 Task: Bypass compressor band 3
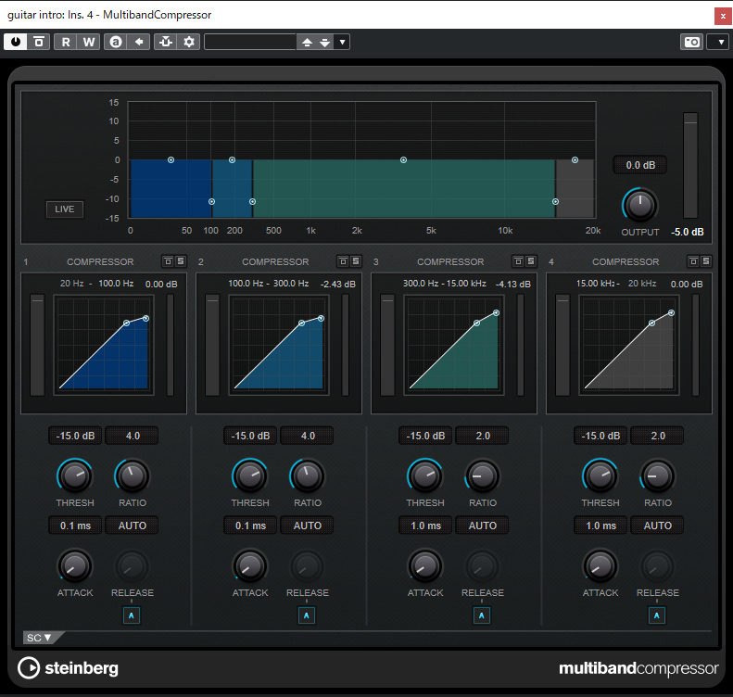click(x=518, y=261)
